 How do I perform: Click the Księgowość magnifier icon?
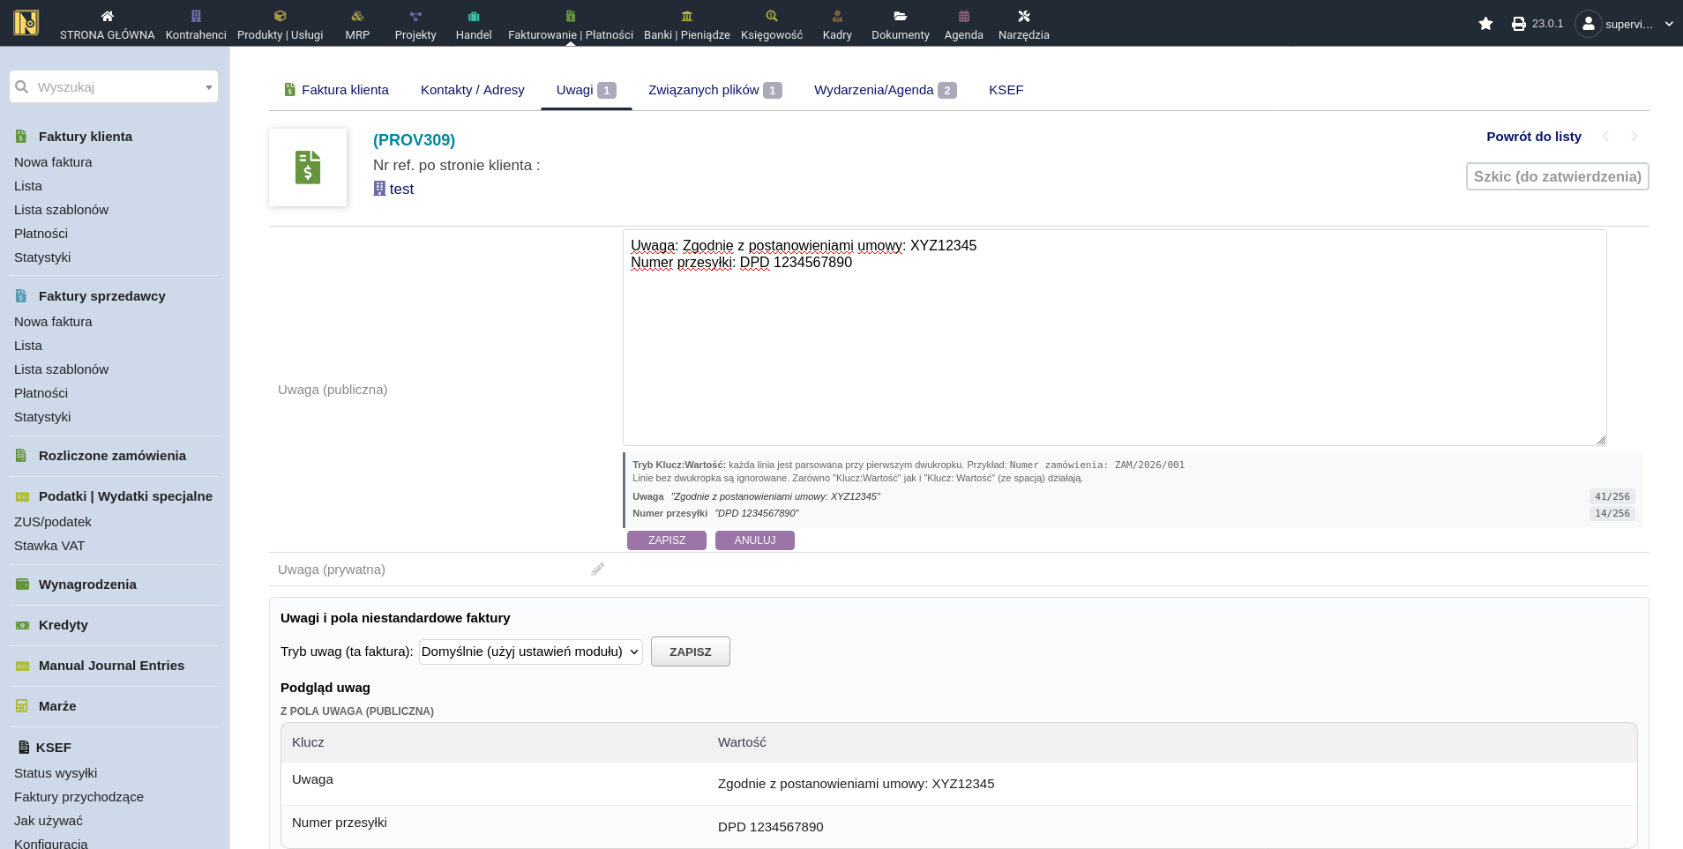click(771, 16)
